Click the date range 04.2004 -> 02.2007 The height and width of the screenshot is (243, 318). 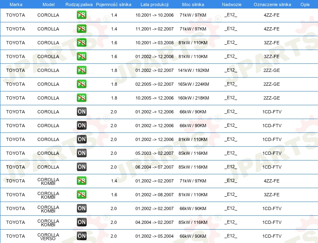(155, 222)
